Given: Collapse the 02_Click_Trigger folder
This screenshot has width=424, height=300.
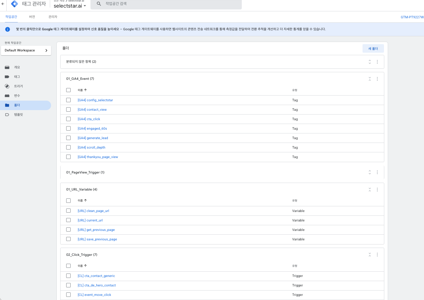Looking at the screenshot, I should click(370, 255).
